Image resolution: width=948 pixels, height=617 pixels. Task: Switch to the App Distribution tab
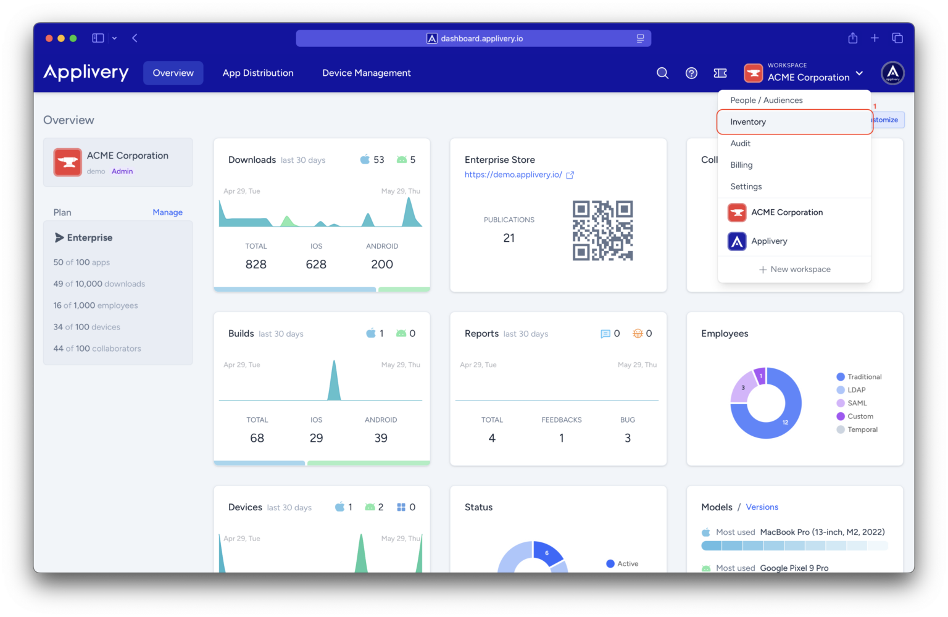click(x=258, y=73)
